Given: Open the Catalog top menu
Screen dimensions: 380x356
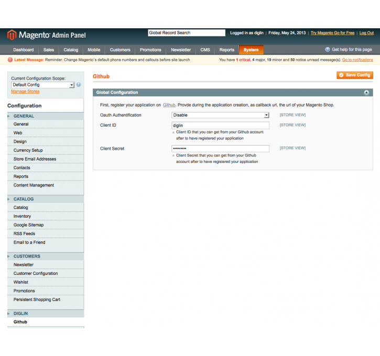Looking at the screenshot, I should point(71,50).
